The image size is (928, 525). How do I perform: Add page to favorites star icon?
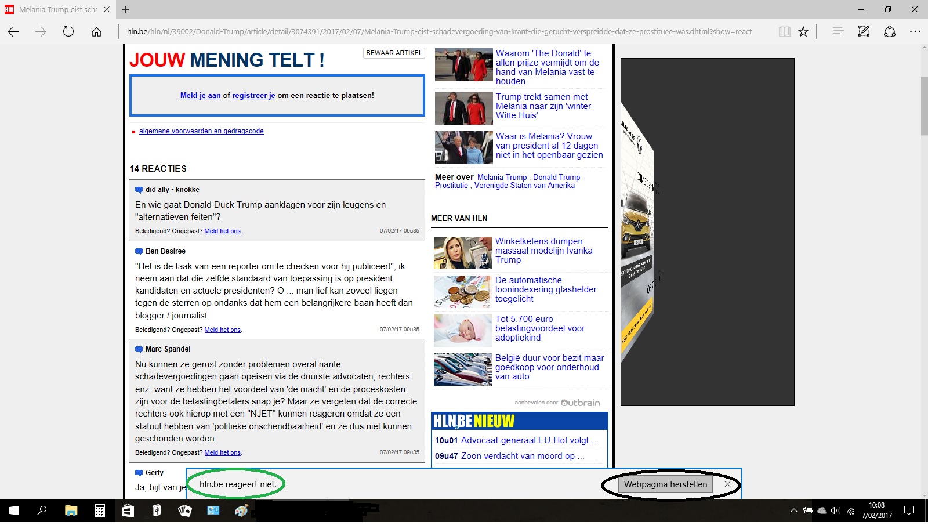coord(803,32)
